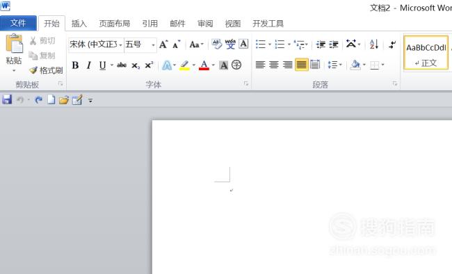The image size is (452, 274).
Task: Click the Shrink Font icon
Action: click(176, 44)
